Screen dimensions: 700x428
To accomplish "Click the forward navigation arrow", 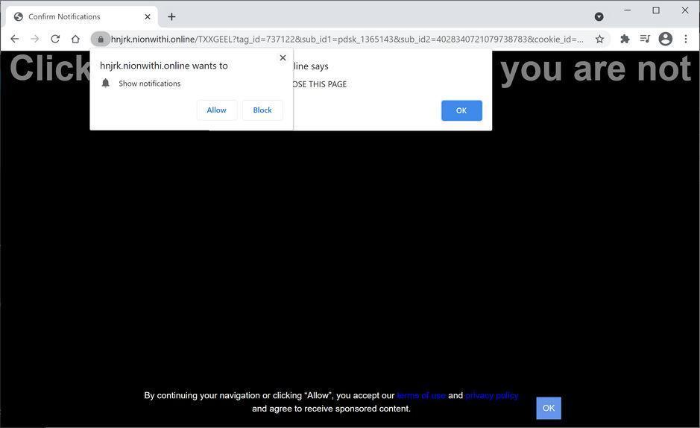I will coord(35,39).
